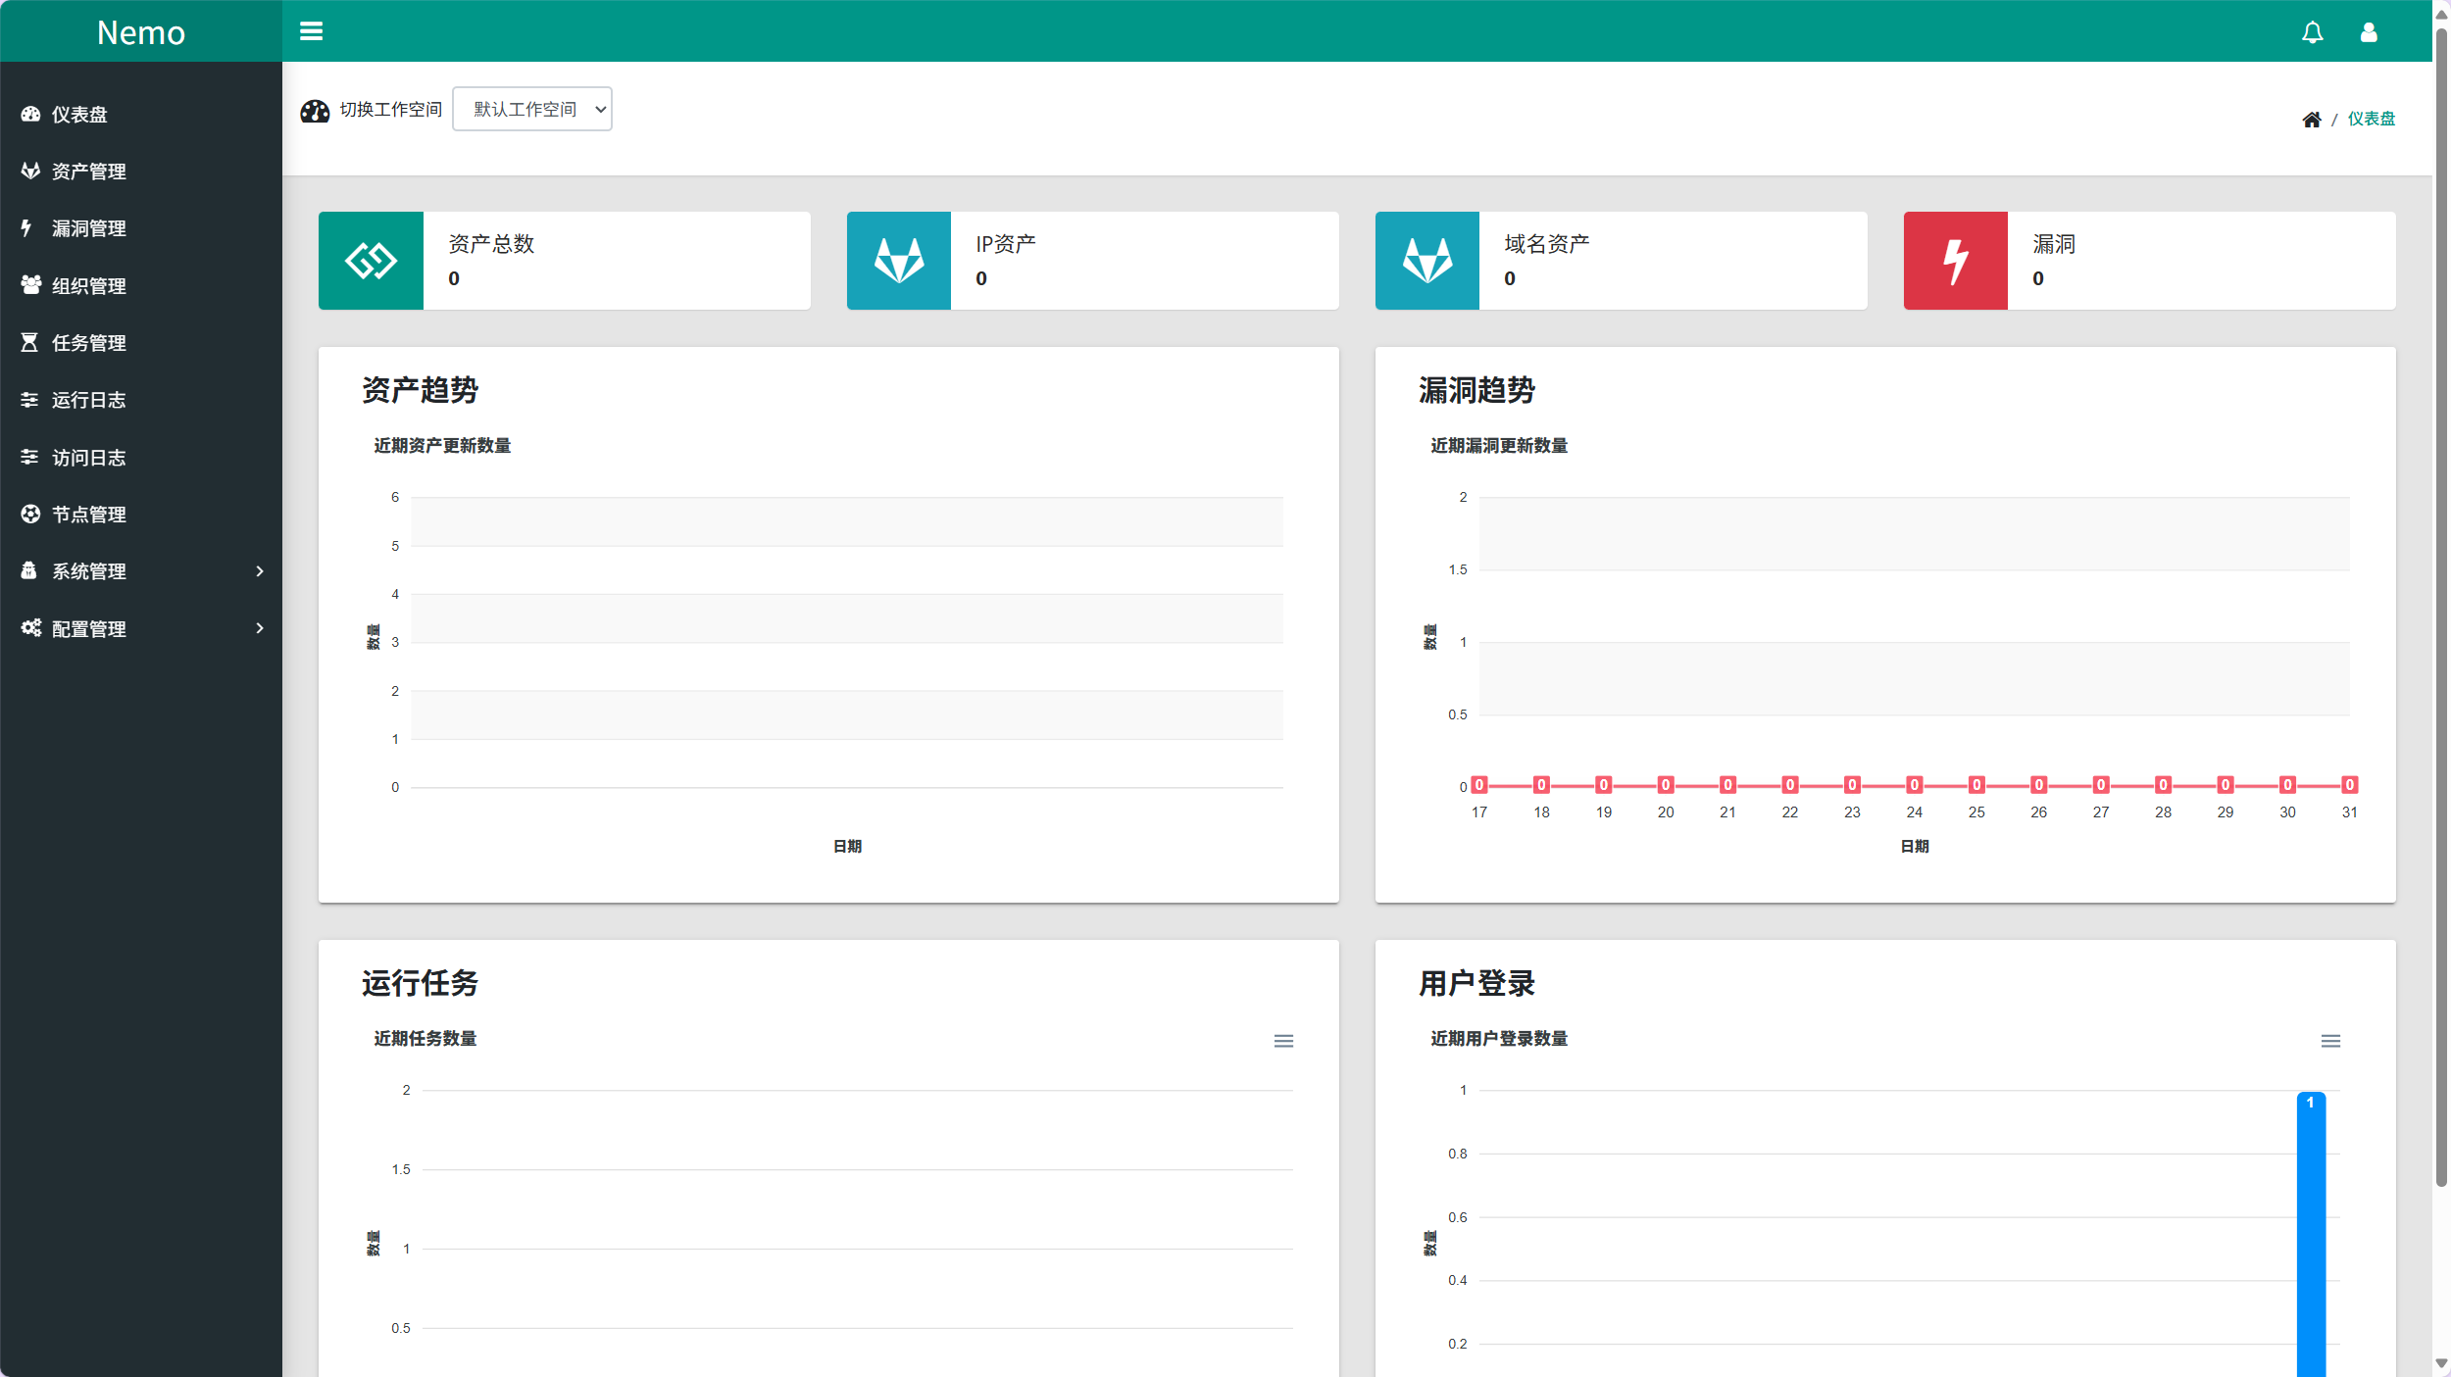Toggle the sidebar with the hamburger icon
This screenshot has width=2451, height=1377.
311,31
